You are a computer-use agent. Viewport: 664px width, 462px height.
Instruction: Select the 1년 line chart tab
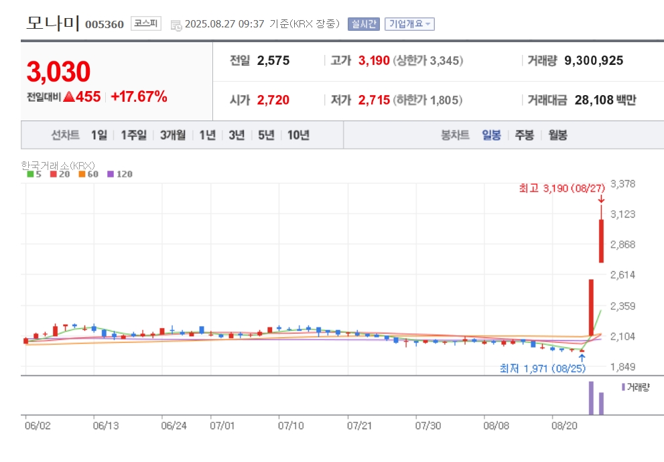[208, 135]
